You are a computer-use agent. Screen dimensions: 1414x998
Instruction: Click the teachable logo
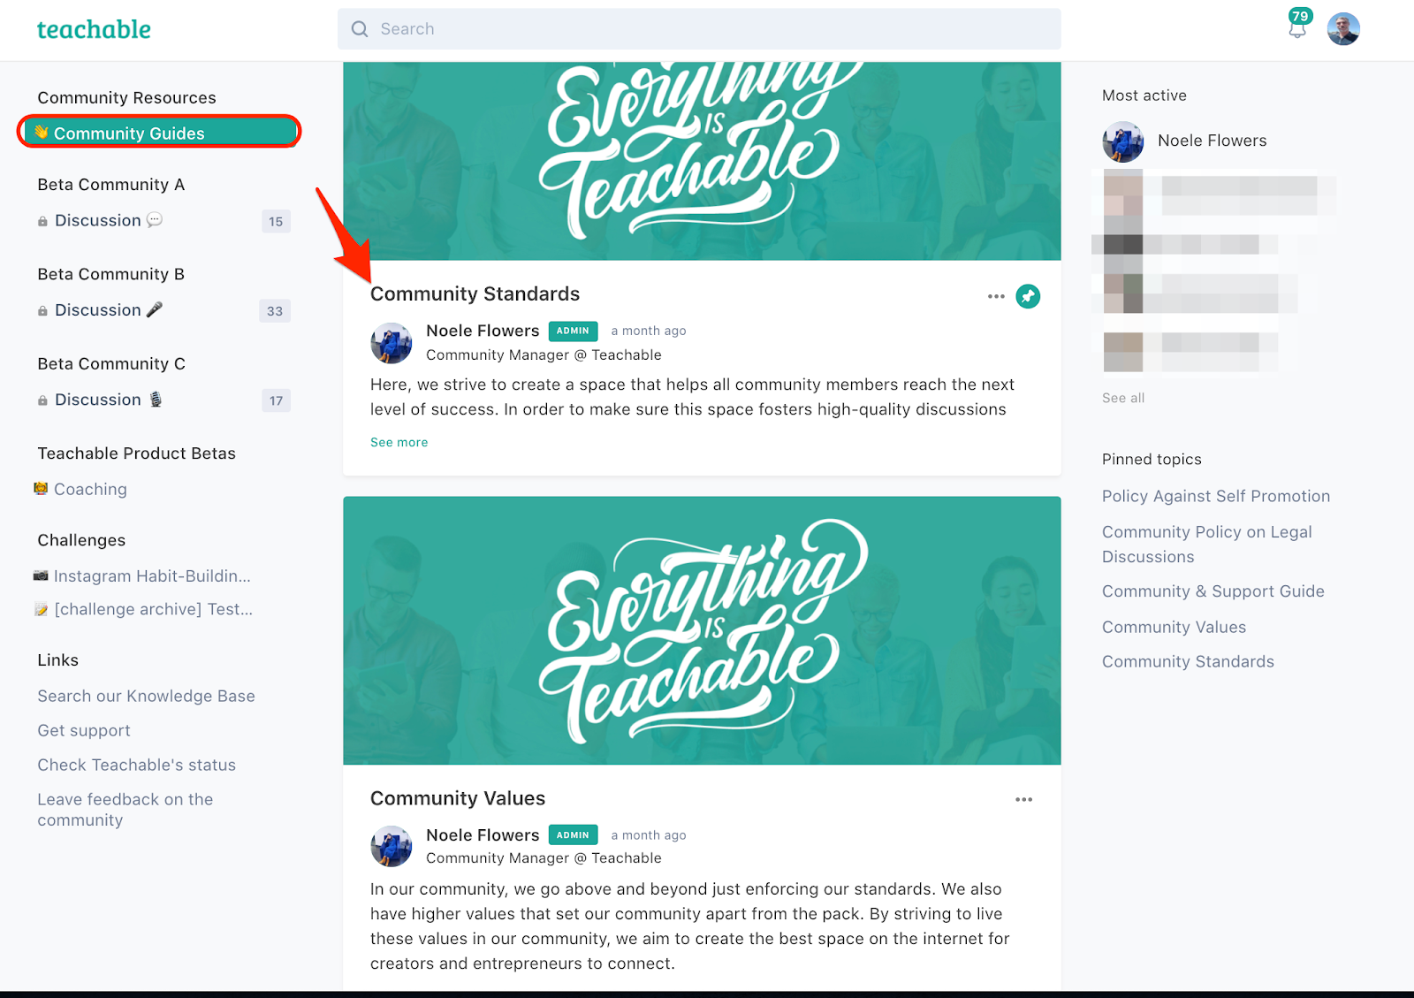coord(94,29)
